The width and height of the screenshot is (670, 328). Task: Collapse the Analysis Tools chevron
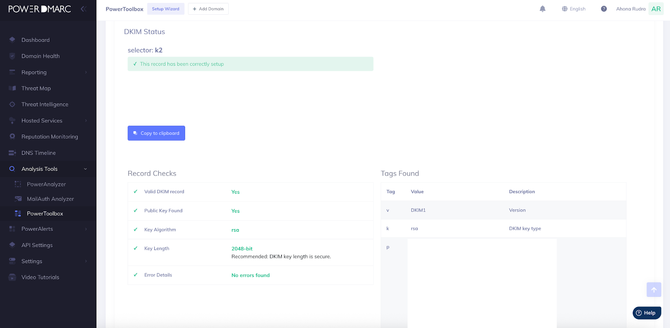(85, 169)
